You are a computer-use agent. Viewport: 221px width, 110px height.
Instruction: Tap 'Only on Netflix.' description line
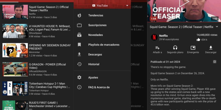159,79
